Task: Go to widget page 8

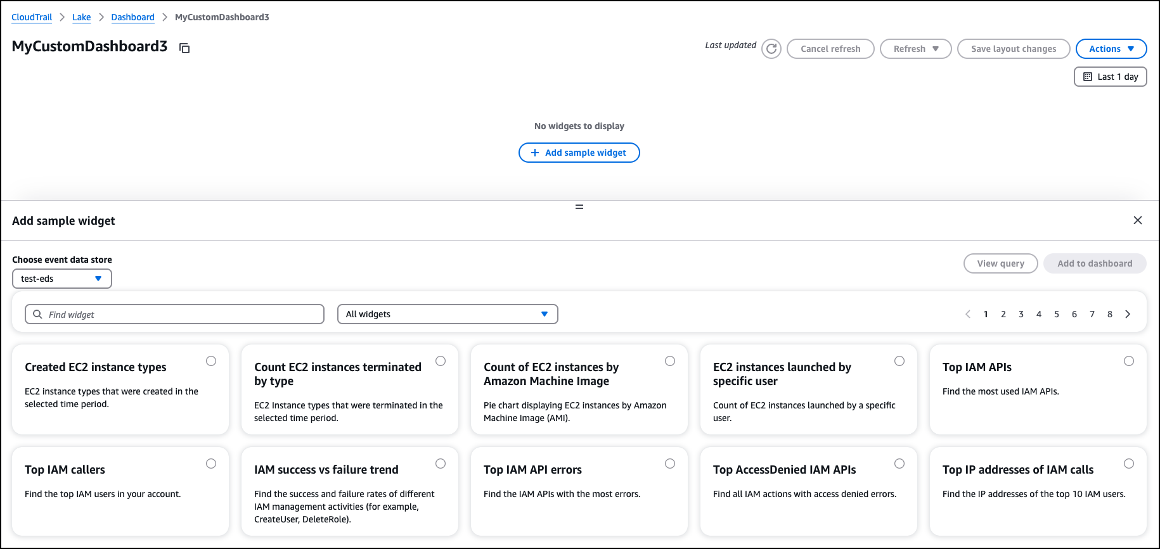Action: 1110,314
